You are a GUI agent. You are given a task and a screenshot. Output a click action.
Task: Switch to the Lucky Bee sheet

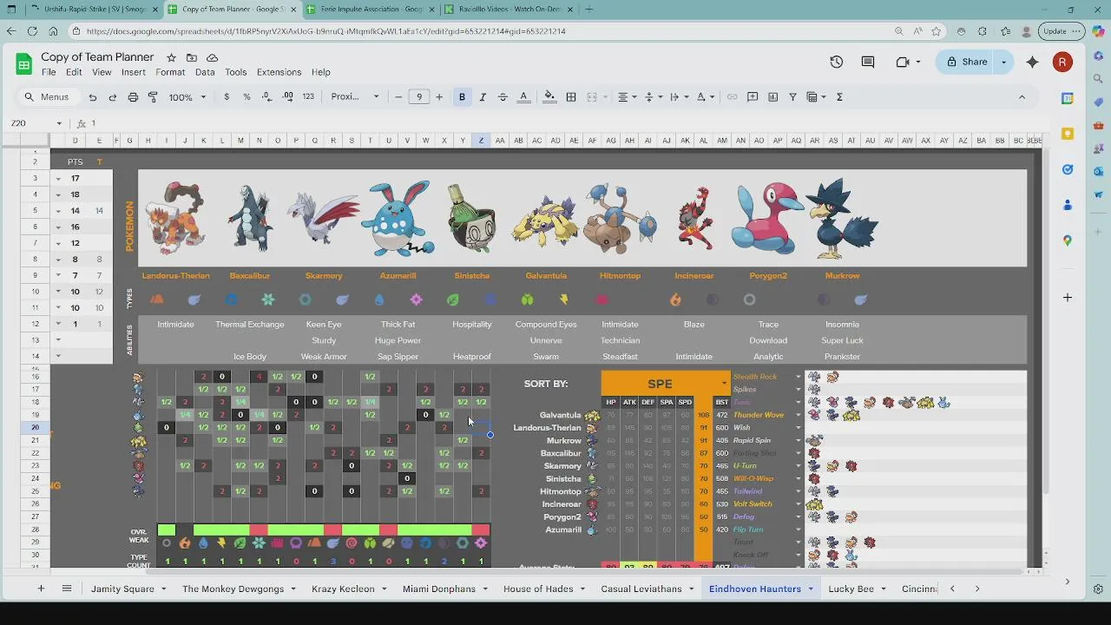tap(851, 589)
